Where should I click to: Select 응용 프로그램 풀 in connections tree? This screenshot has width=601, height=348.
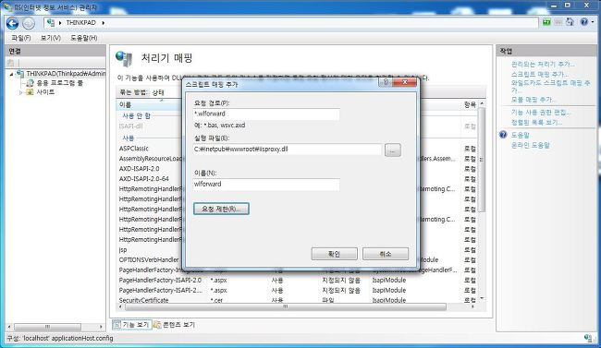(59, 83)
